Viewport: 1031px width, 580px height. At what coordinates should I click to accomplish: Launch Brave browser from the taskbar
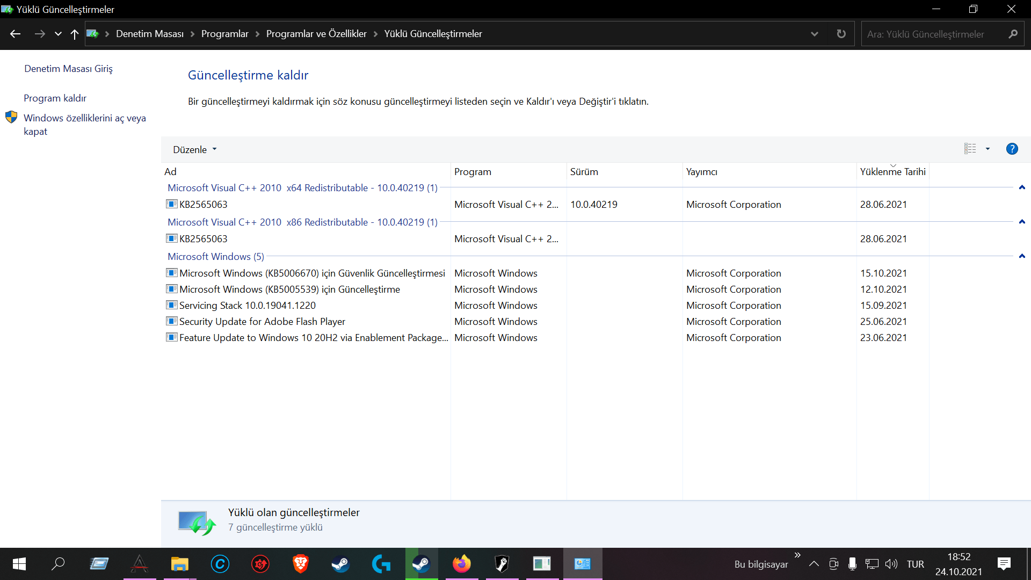301,564
